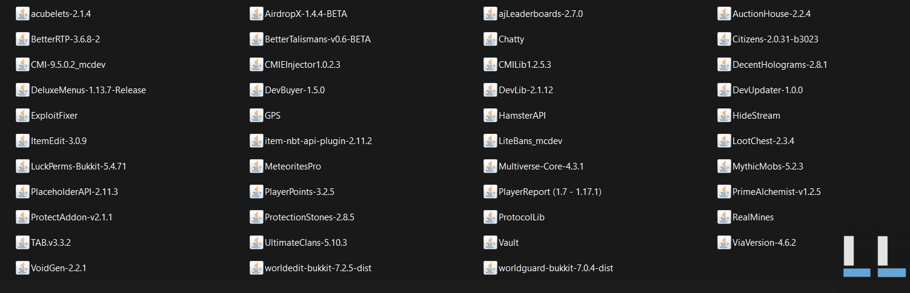This screenshot has width=910, height=293.
Task: Click the worldguard-bukkit-7.0.4-dist file name
Action: tap(556, 268)
